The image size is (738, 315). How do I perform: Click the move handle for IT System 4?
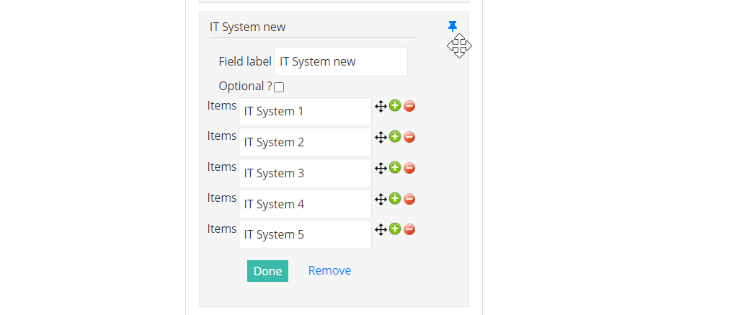click(x=381, y=199)
